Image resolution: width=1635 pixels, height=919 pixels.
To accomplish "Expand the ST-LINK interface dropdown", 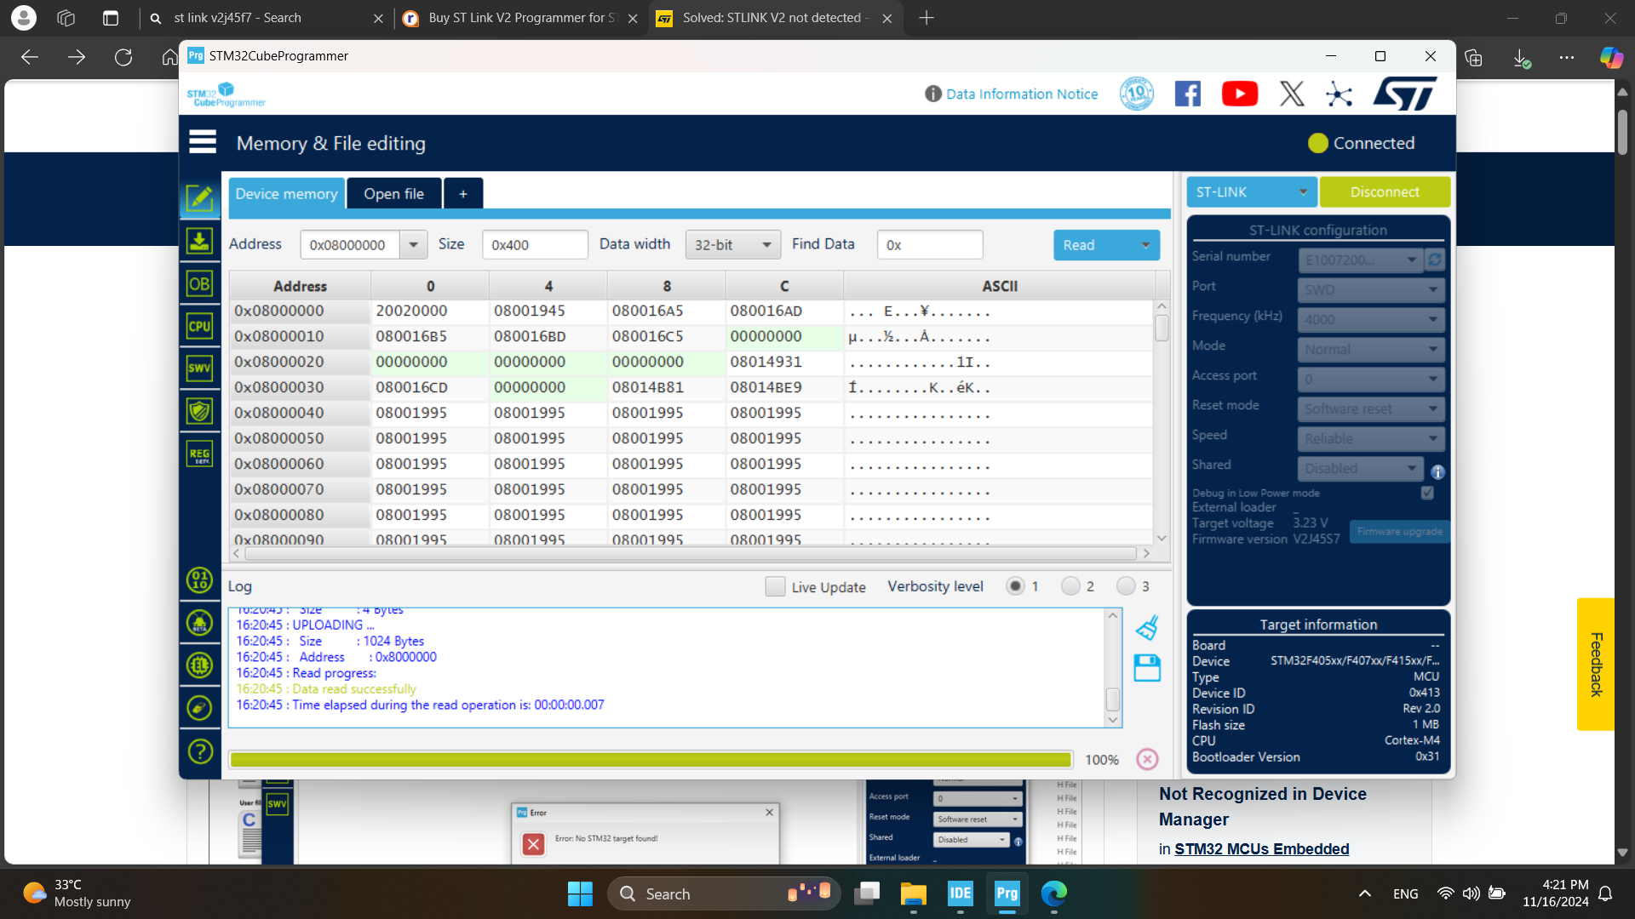I will click(1251, 192).
